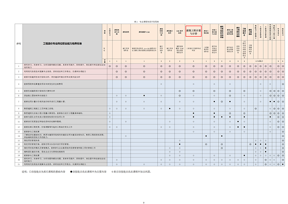Click the credits cell 6（6选2）
The width and height of the screenshot is (288, 204).
coord(259,61)
